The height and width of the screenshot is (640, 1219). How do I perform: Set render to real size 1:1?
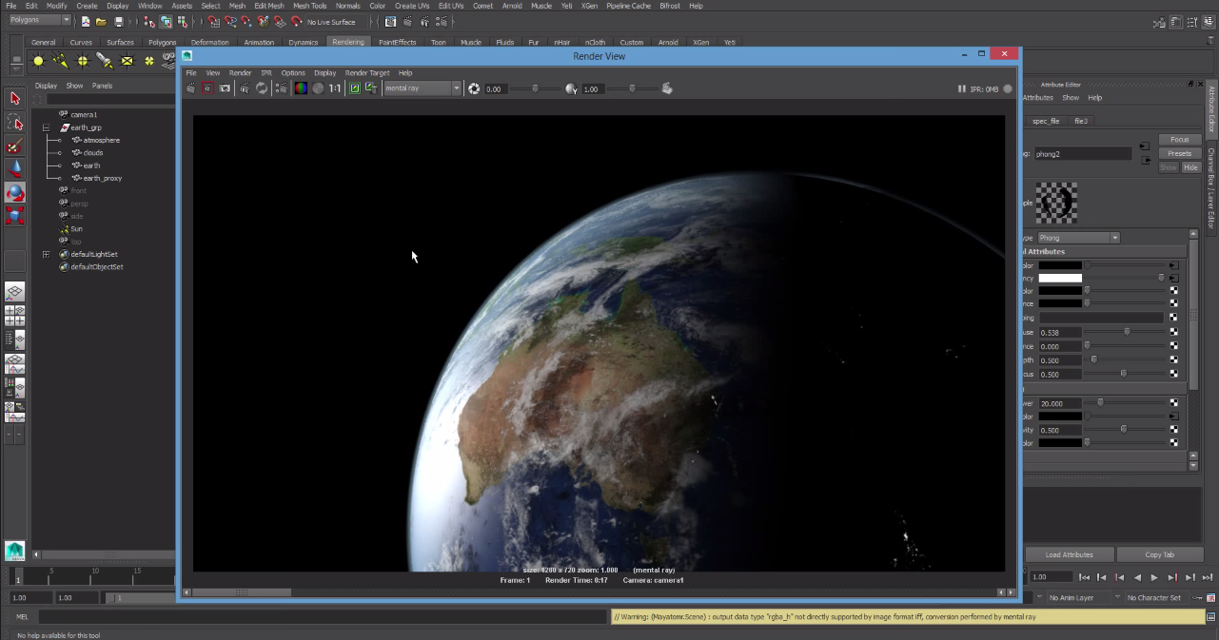click(335, 88)
